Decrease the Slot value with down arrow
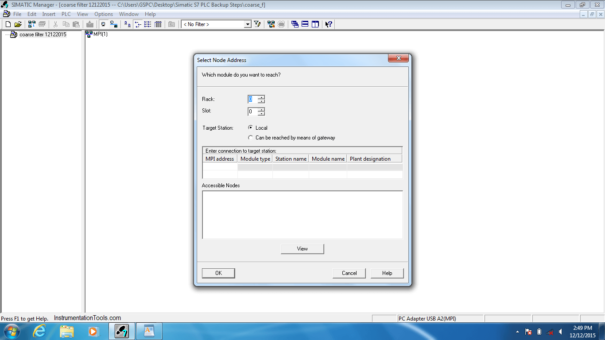The height and width of the screenshot is (340, 605). 261,113
